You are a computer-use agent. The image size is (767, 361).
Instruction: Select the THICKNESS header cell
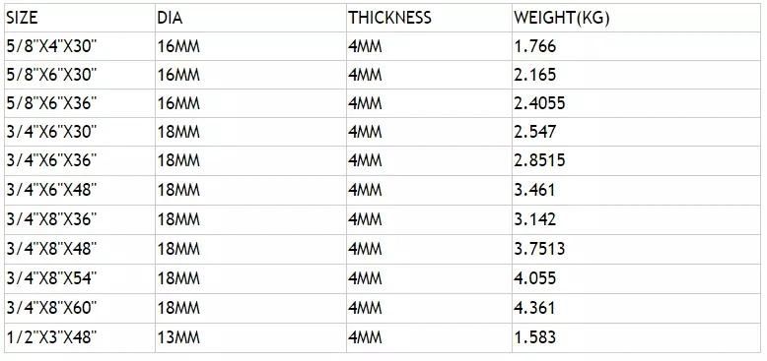[x=429, y=18]
